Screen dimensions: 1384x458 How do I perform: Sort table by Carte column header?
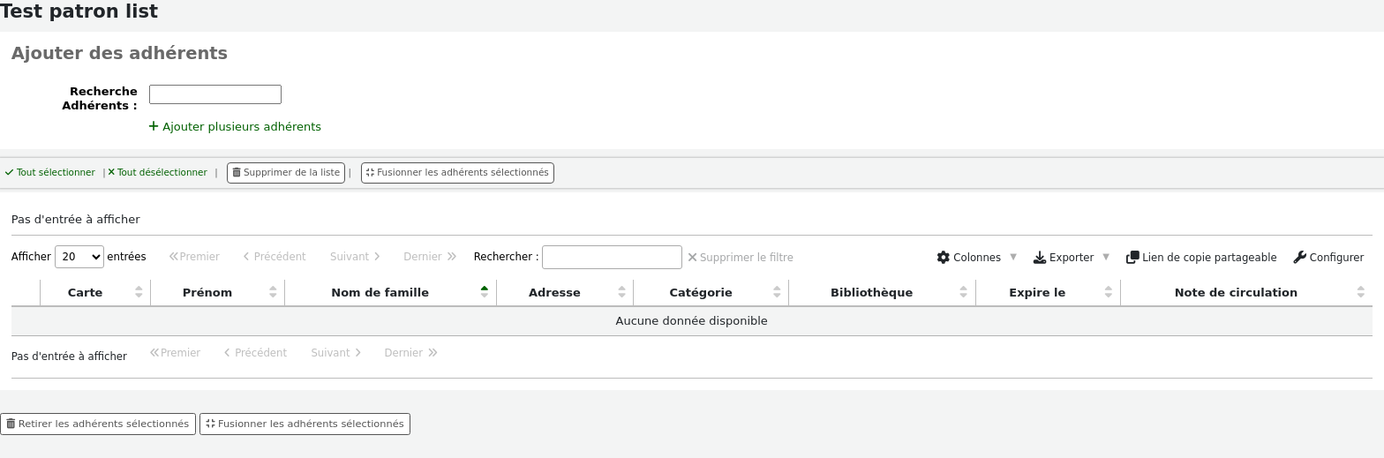point(85,292)
